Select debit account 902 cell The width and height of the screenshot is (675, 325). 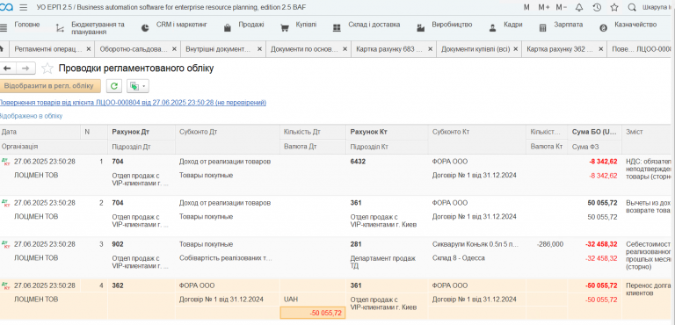coord(118,244)
